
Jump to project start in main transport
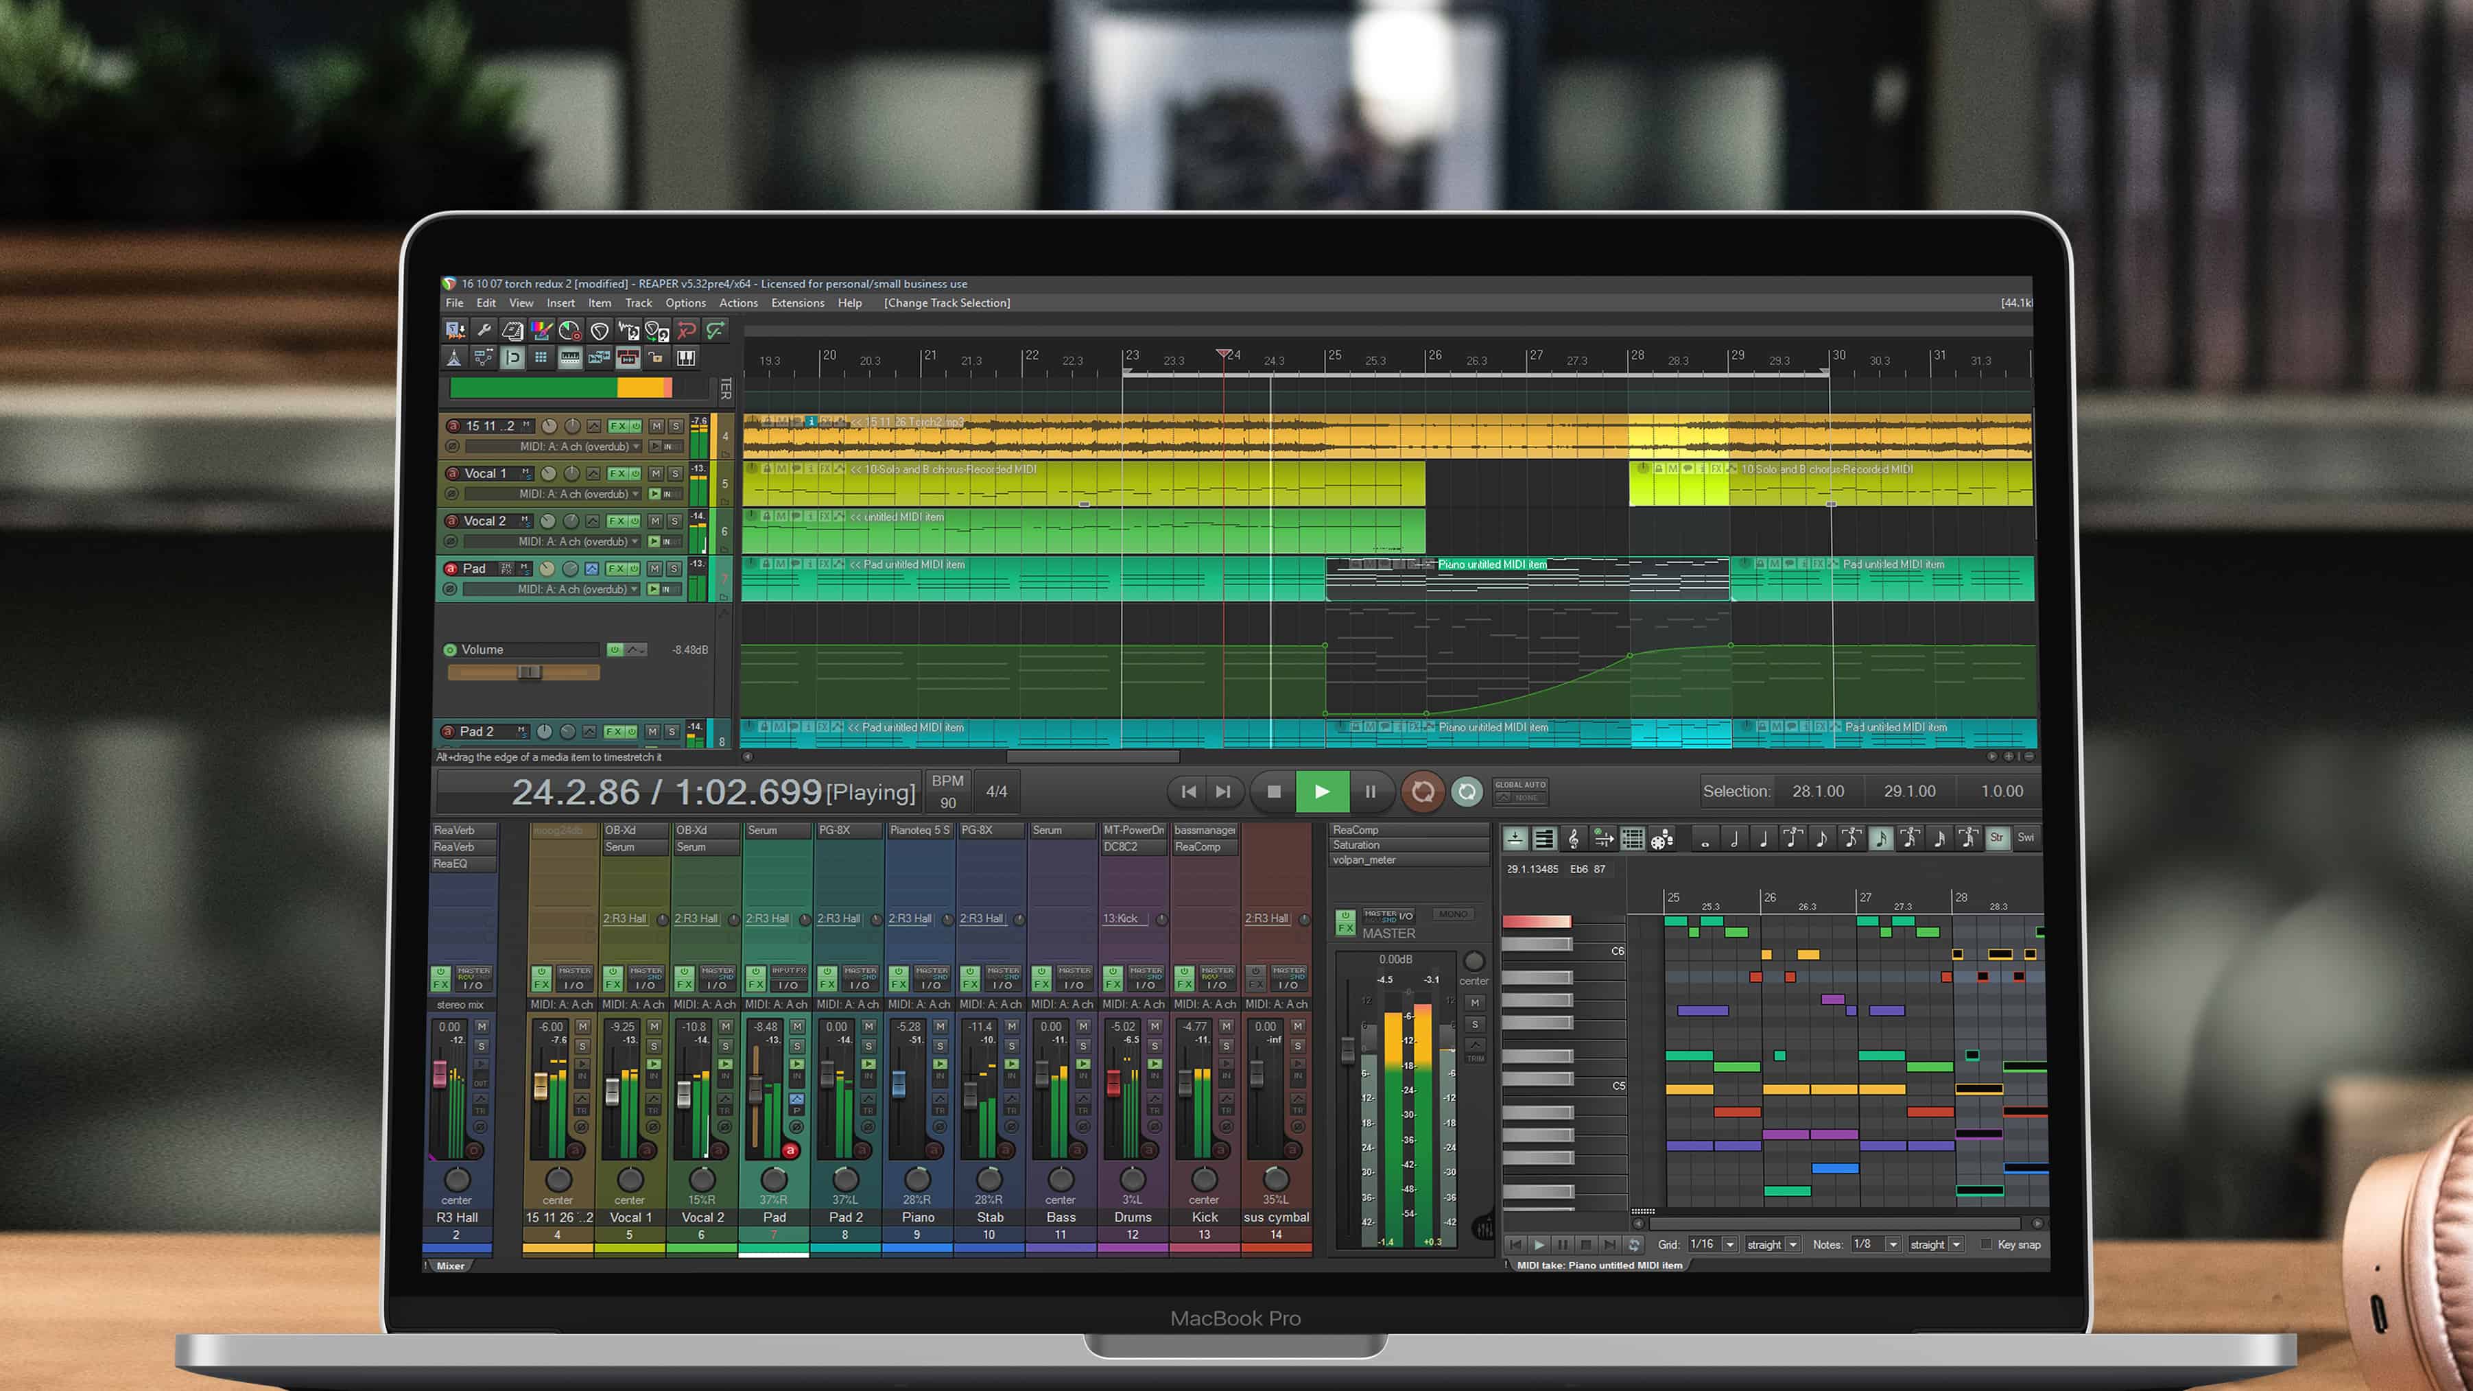(x=1189, y=792)
